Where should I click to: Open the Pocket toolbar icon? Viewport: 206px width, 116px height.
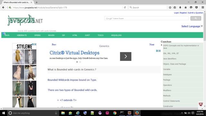196,7
